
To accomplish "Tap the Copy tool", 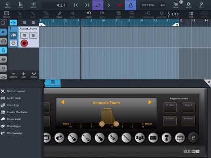I will tap(119, 14).
